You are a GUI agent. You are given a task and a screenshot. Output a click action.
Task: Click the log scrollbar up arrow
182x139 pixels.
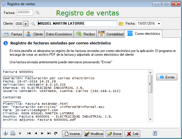coord(150,73)
